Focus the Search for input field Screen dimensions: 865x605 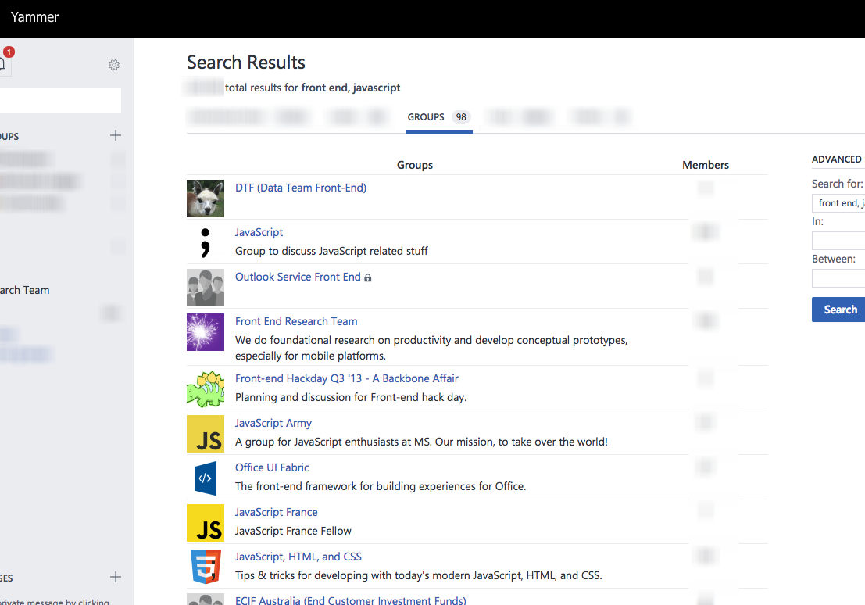(x=838, y=203)
